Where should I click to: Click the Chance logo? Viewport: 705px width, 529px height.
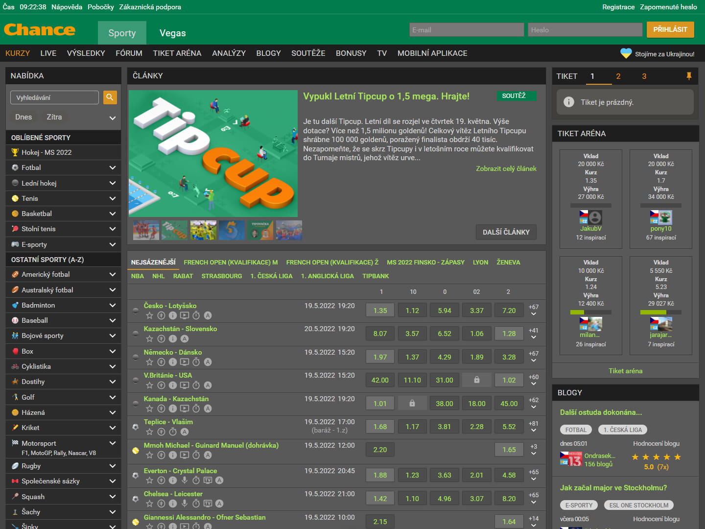40,30
